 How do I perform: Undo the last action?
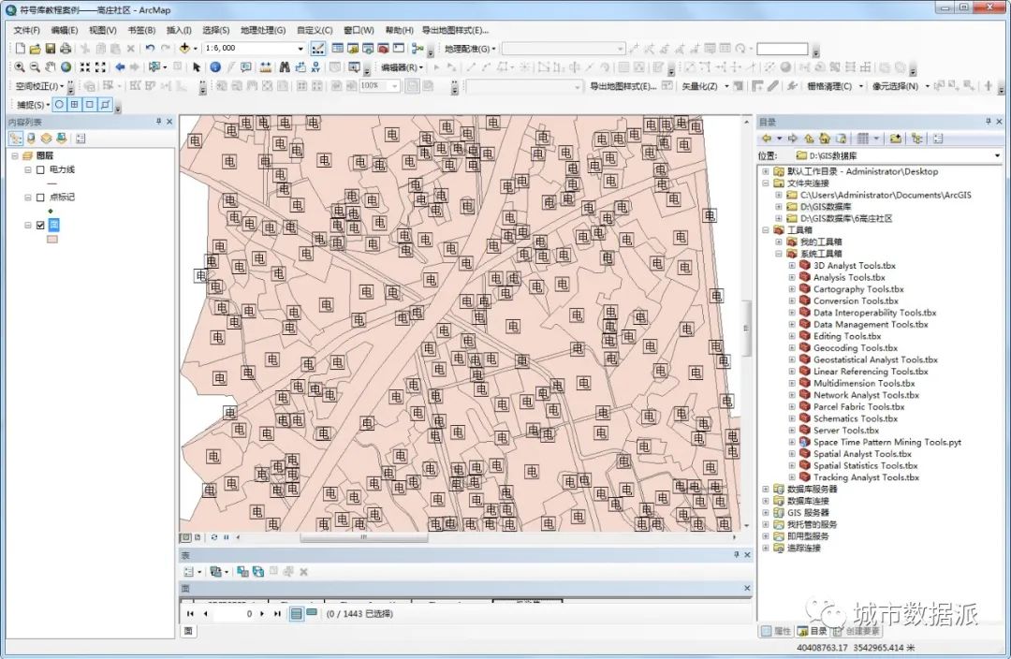pyautogui.click(x=150, y=49)
